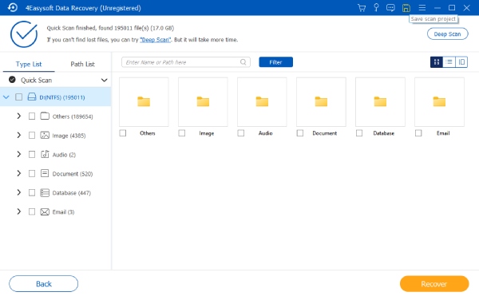Expand the Others tree node

coord(19,116)
